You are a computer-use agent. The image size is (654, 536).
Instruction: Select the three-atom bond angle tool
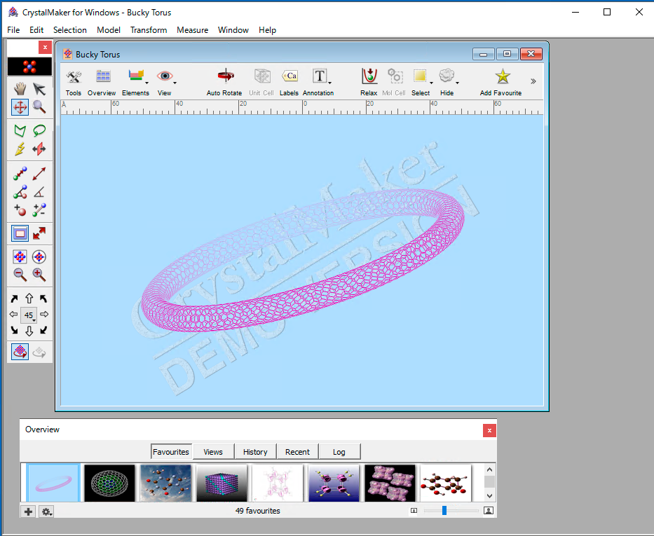[20, 192]
